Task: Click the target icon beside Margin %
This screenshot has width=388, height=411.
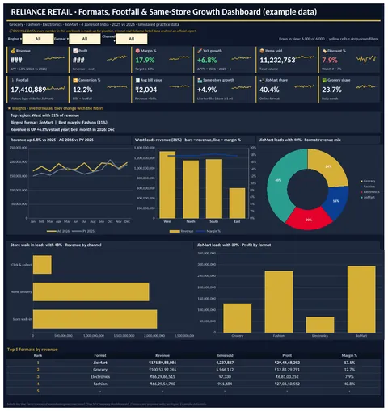Action: (137, 51)
